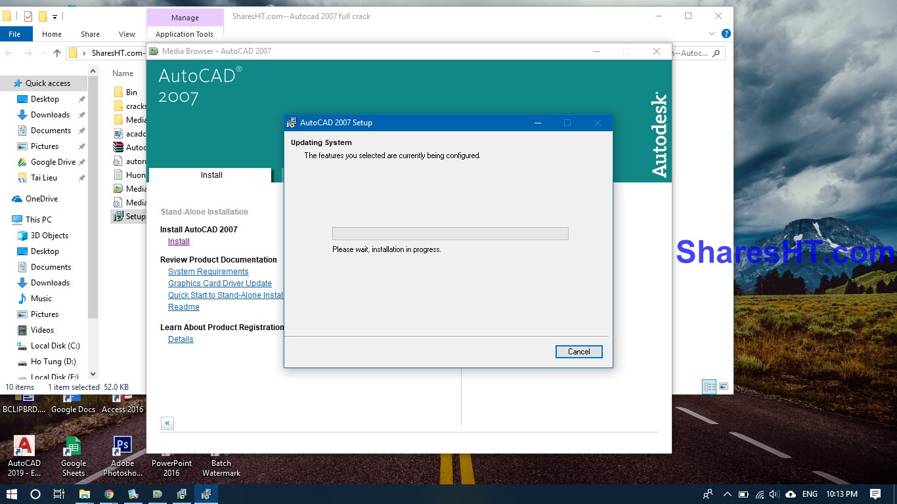This screenshot has height=504, width=897.
Task: Open the Graphics Card Driver Update link
Action: pyautogui.click(x=220, y=283)
